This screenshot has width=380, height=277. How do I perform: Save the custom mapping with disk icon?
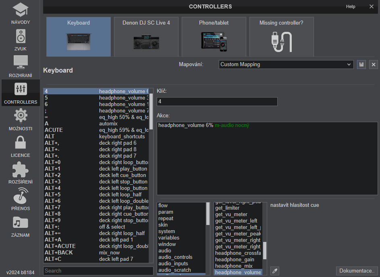tap(361, 65)
